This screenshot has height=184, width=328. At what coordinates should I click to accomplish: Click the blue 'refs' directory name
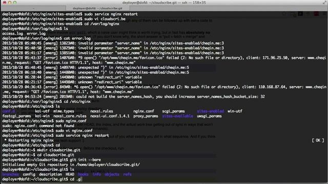[127, 174]
